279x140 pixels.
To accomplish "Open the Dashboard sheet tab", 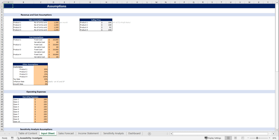I will coord(134,133).
